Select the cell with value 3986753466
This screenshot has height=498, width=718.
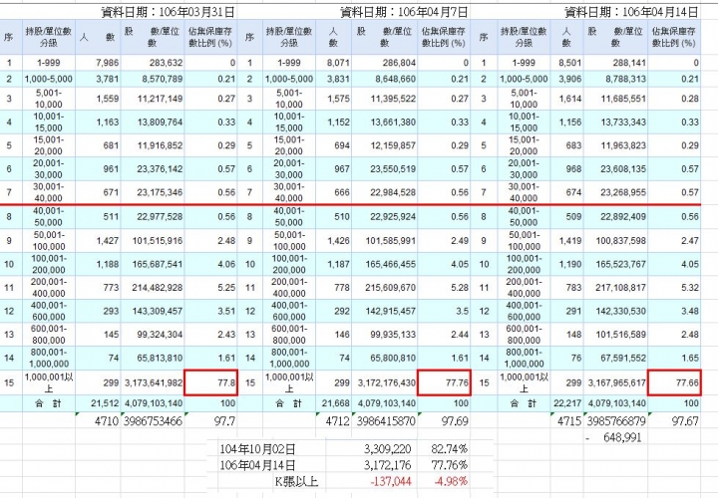click(153, 420)
